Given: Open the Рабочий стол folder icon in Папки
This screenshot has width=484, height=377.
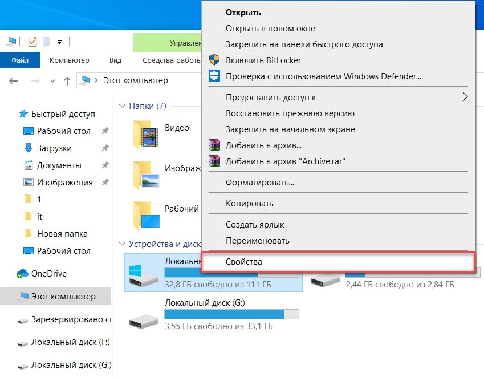Looking at the screenshot, I should click(x=146, y=216).
